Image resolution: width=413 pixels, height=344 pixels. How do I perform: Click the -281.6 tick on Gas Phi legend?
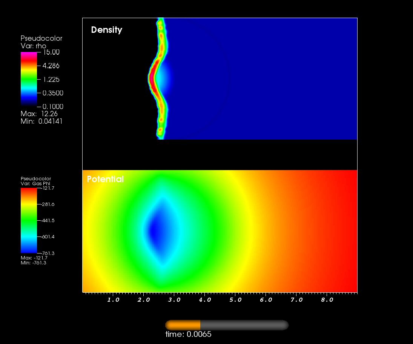pyautogui.click(x=48, y=204)
